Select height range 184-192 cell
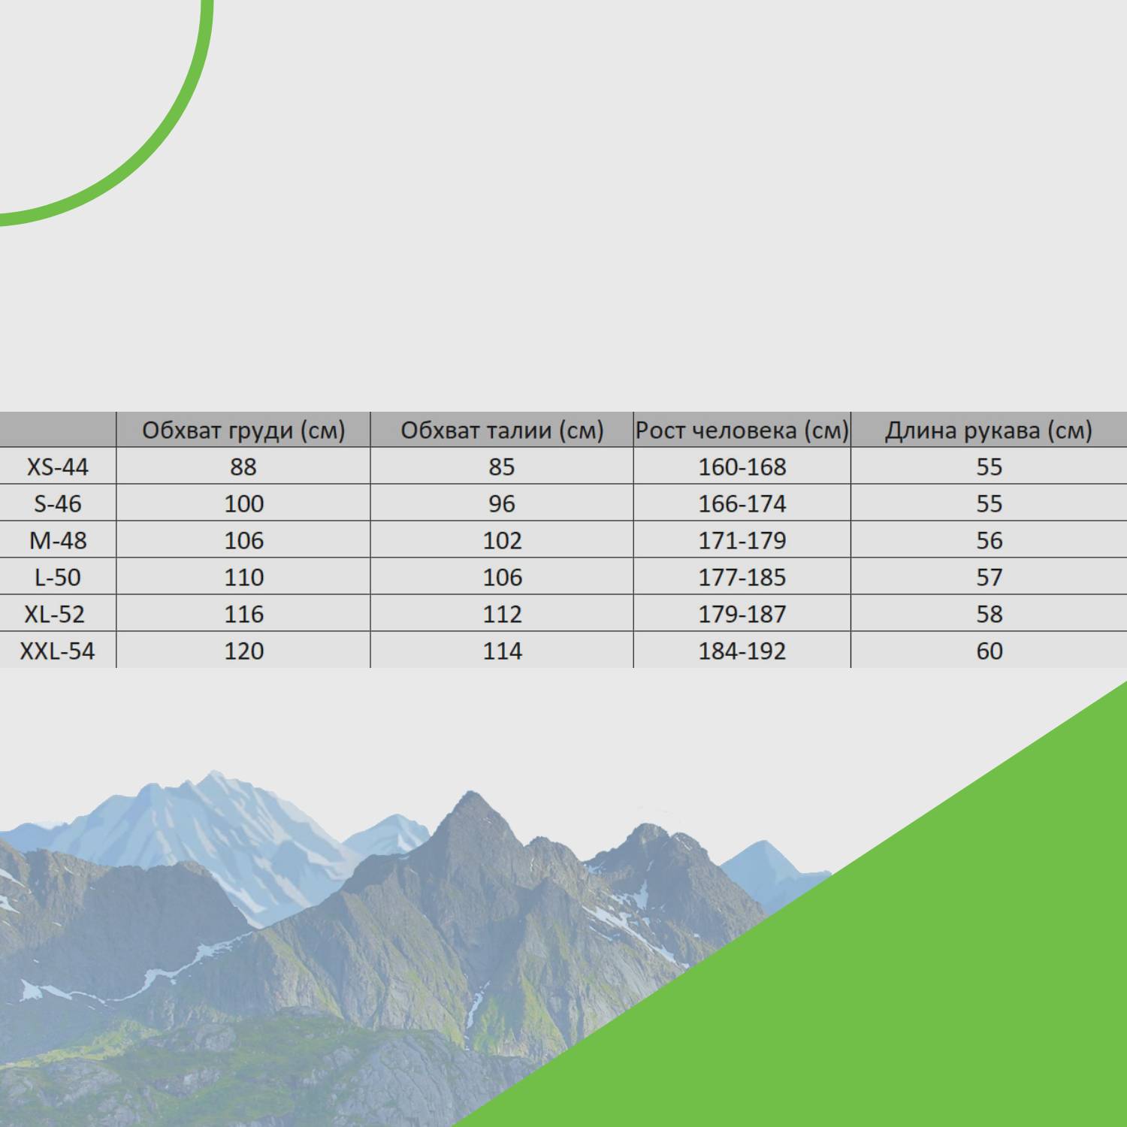1127x1127 pixels. (x=742, y=651)
